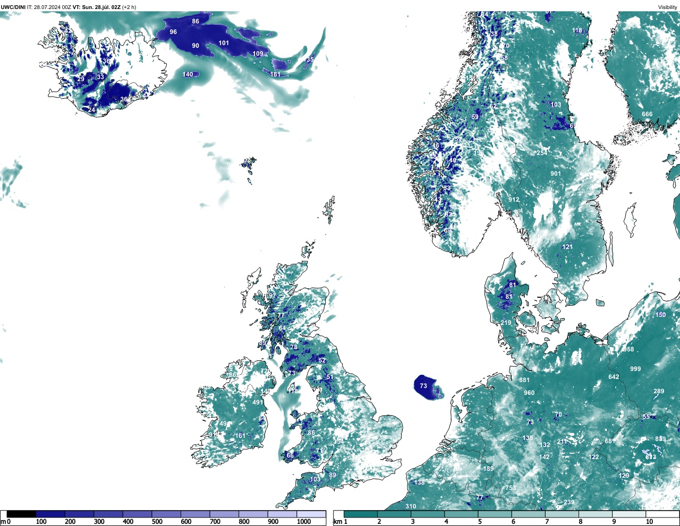
Task: Click the '289' value near right edge
Action: pos(659,391)
